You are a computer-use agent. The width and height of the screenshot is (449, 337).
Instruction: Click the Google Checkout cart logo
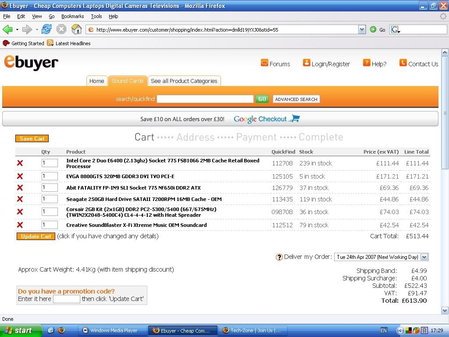point(267,119)
